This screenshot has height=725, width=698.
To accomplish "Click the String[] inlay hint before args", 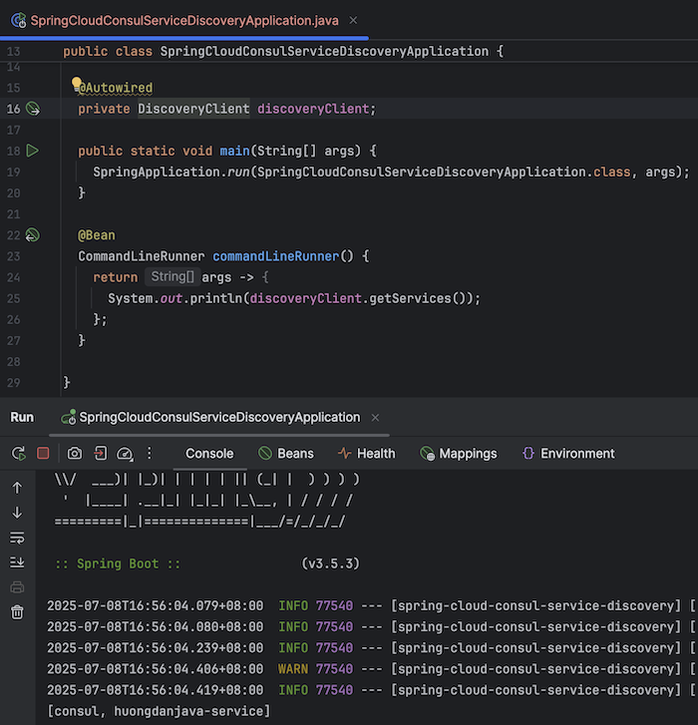I will coord(173,276).
